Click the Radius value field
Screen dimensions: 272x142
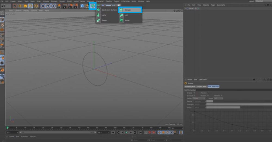pyautogui.click(x=200, y=101)
